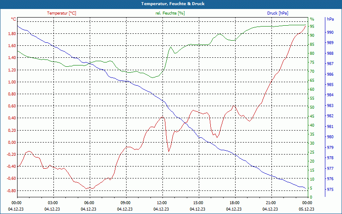Click the 20 tick on humidity axis
The image size is (342, 214).
(x=312, y=161)
